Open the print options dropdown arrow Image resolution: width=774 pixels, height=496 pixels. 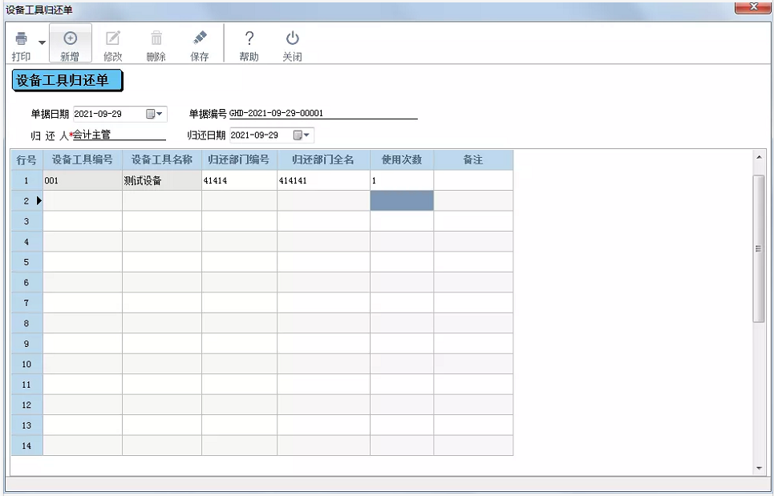(42, 42)
